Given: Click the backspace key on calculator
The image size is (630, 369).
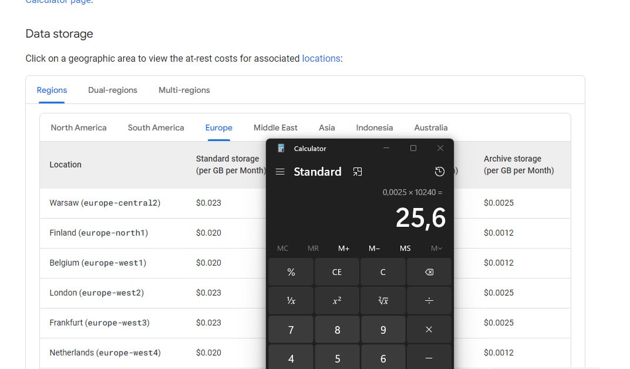Looking at the screenshot, I should click(x=429, y=272).
